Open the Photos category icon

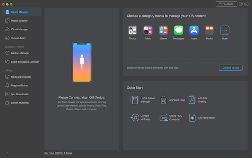(133, 30)
